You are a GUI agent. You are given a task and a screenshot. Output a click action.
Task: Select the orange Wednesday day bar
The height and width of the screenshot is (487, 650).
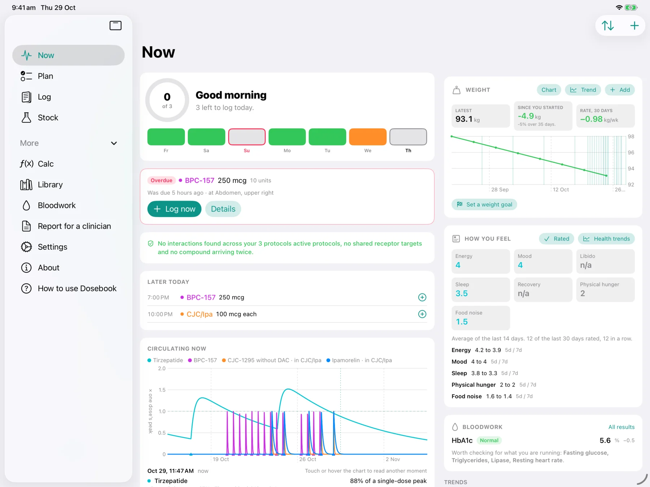click(x=368, y=137)
